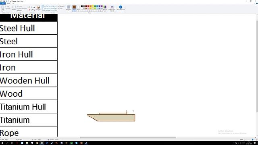Open the Edit colors rainbow button
Image resolution: width=258 pixels, height=145 pixels.
point(105,8)
